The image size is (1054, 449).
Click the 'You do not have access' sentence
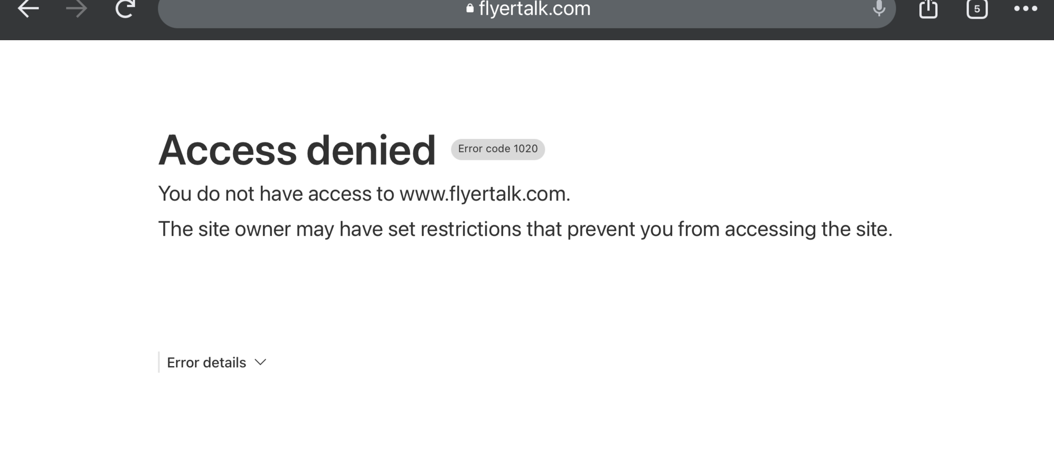coord(275,194)
